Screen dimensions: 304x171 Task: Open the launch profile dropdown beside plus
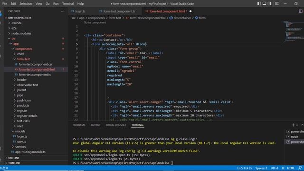(297, 125)
